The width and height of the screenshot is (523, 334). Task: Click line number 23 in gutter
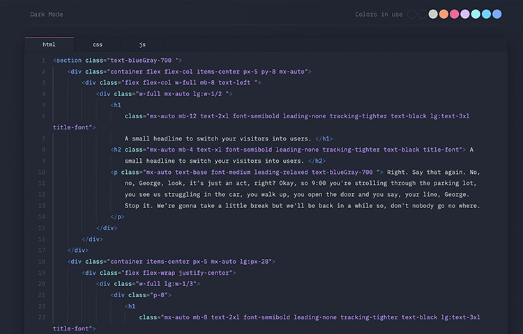tap(42, 317)
